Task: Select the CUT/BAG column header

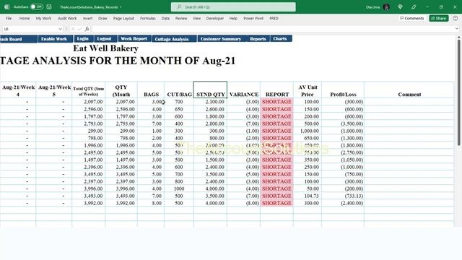Action: (179, 90)
